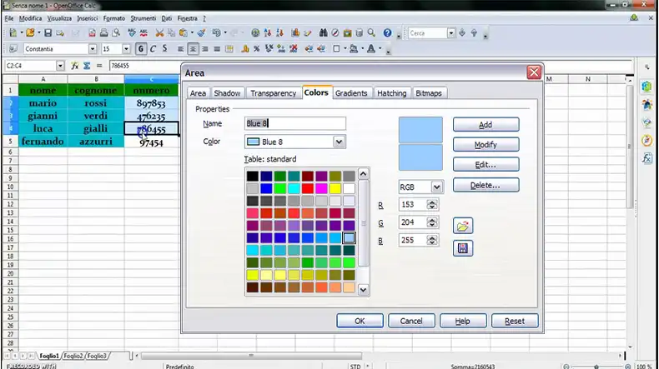Click the Chart insert icon
This screenshot has width=659, height=369.
[295, 32]
